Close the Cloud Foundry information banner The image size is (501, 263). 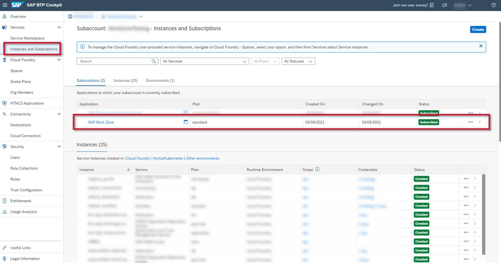(x=481, y=46)
